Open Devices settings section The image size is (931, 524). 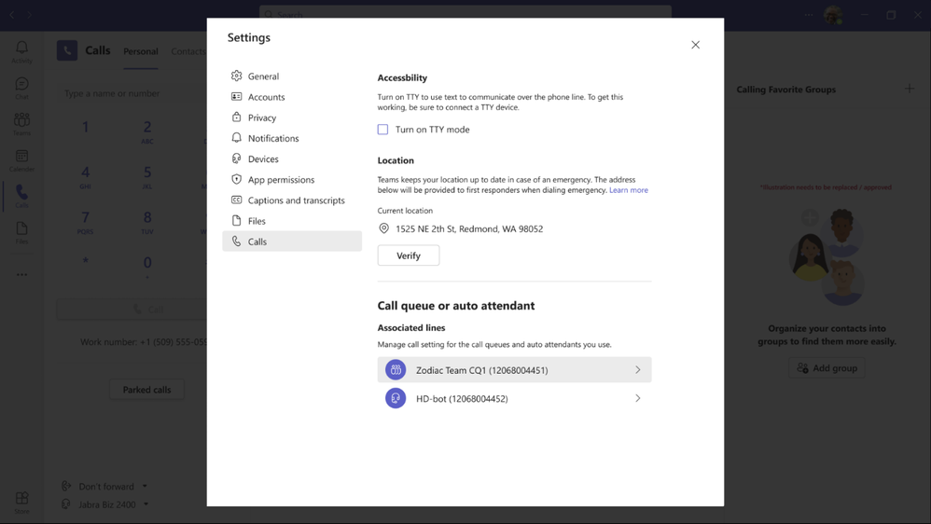pos(263,159)
